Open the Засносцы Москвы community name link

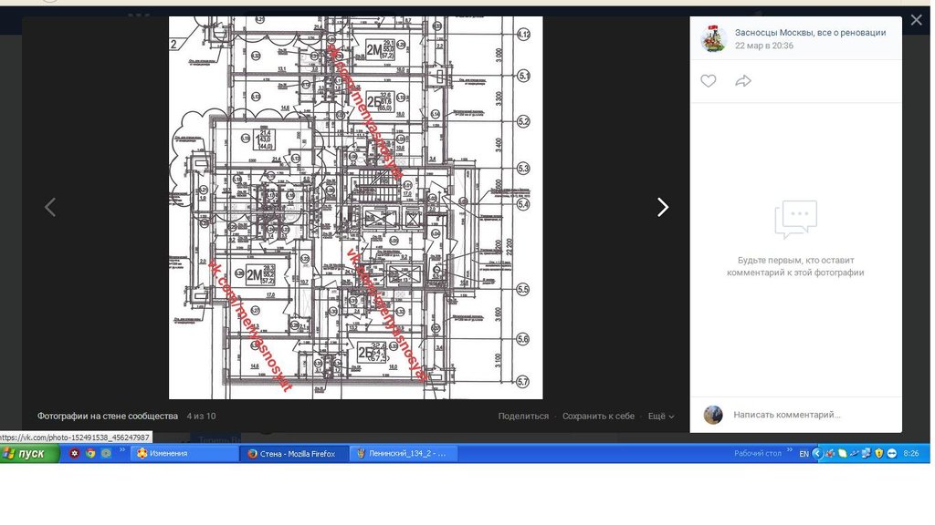click(x=810, y=32)
